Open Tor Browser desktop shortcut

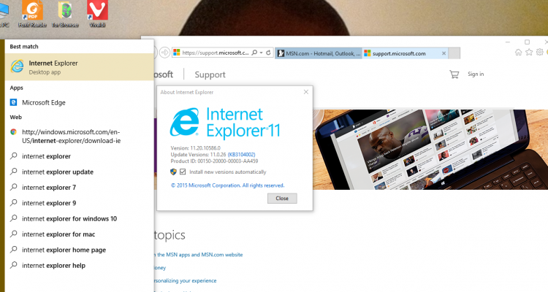pos(65,14)
